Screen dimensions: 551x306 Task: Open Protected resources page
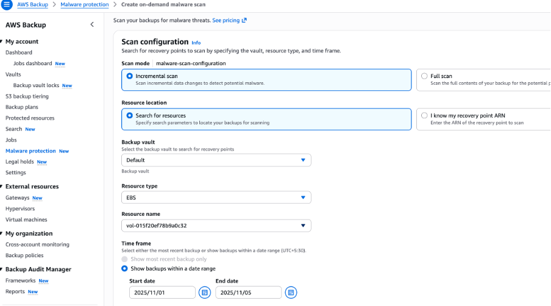(30, 118)
